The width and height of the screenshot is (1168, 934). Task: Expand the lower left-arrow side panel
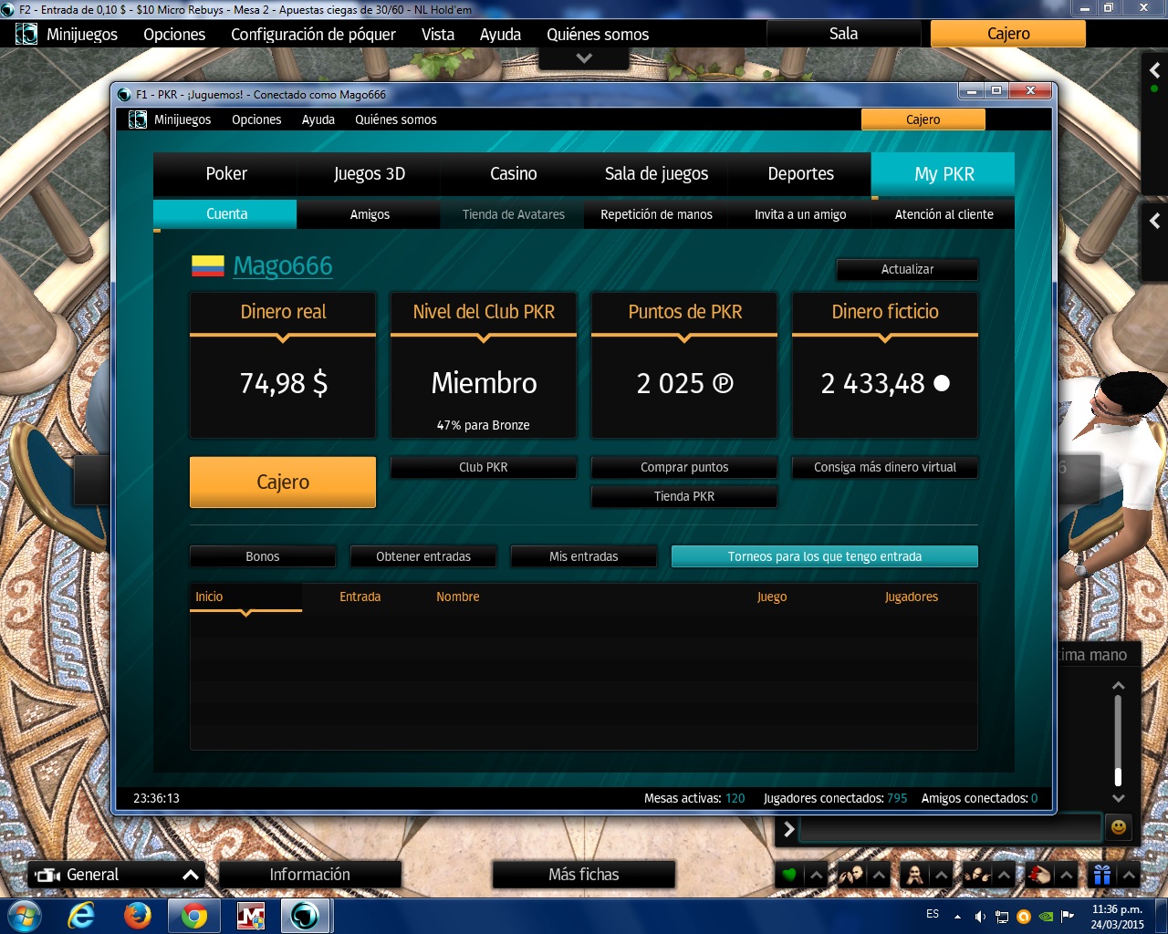(1155, 221)
